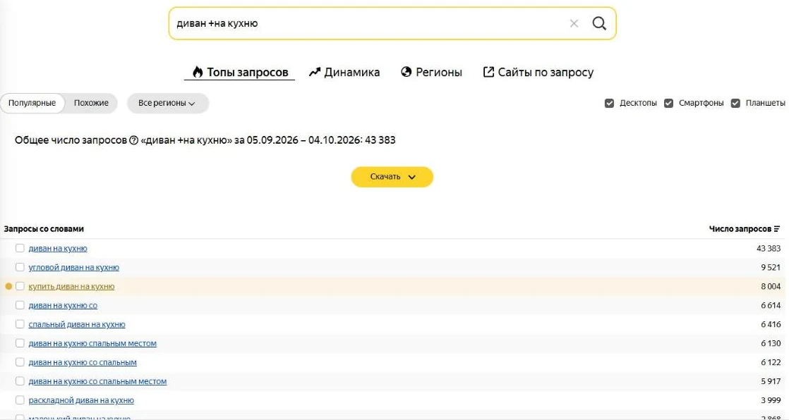Open the диван на кухню со спальным link
The image size is (789, 420).
83,363
